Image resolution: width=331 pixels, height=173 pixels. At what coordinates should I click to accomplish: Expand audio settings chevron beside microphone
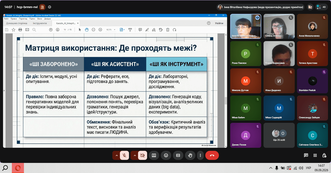pyautogui.click(x=116, y=155)
